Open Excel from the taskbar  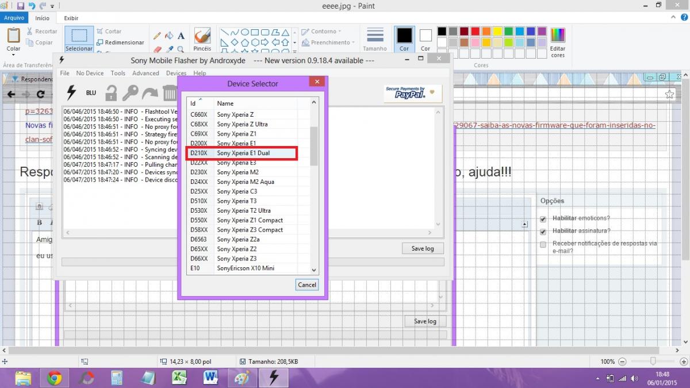(x=179, y=378)
